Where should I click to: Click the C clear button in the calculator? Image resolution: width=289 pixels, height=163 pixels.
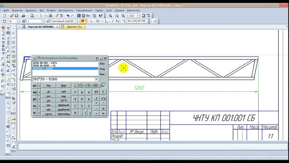point(103,92)
